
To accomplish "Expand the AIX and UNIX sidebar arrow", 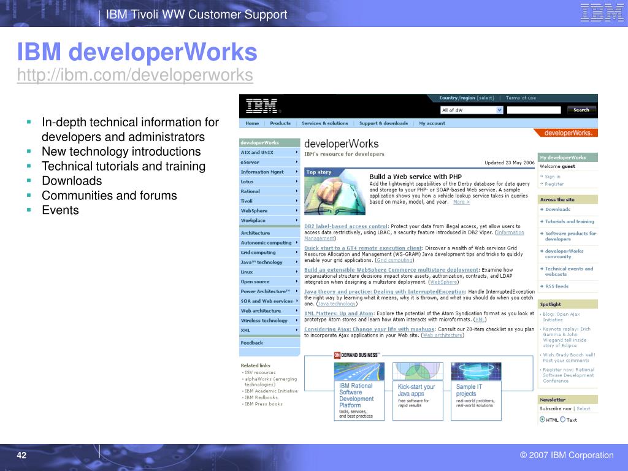I will pyautogui.click(x=297, y=152).
